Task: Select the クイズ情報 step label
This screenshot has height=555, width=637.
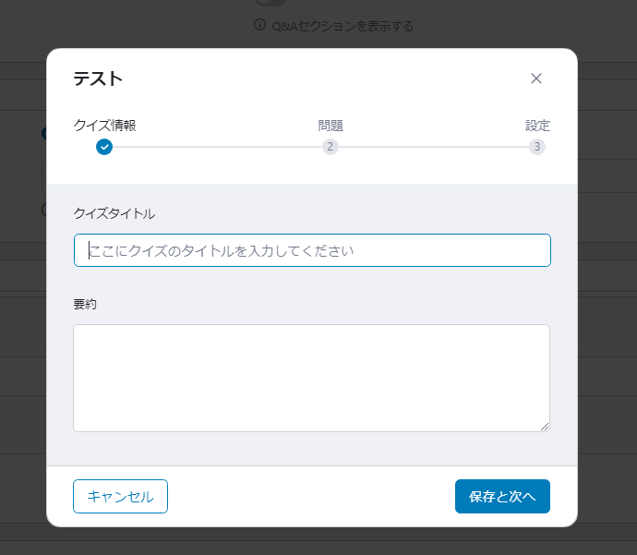Action: click(104, 126)
